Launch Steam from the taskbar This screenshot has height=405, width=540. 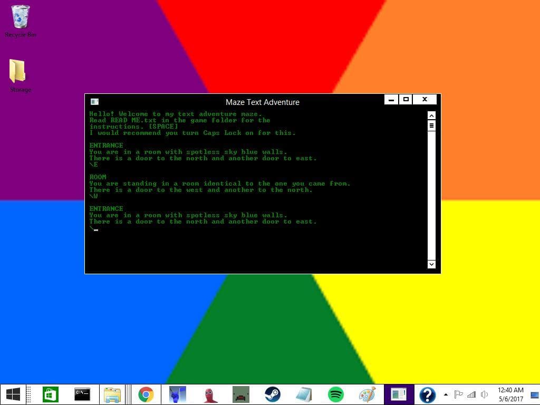point(273,394)
